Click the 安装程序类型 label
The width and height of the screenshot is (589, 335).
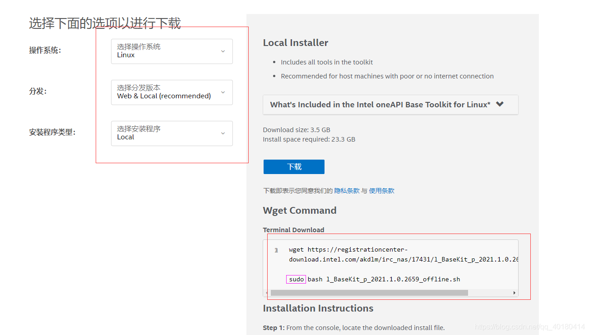coord(52,133)
